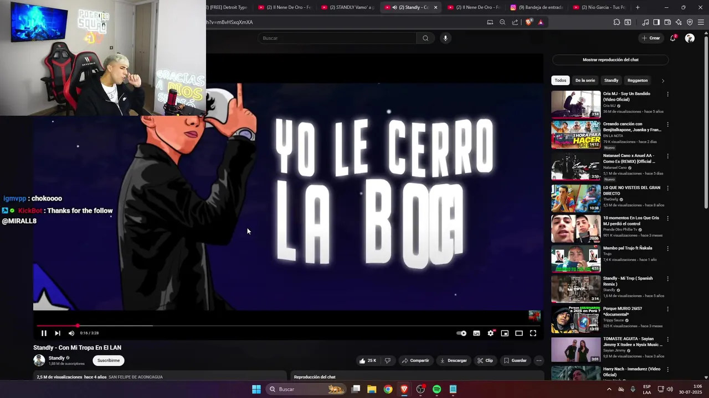This screenshot has height=398, width=709.
Task: Select the Standly filter chip
Action: [611, 81]
